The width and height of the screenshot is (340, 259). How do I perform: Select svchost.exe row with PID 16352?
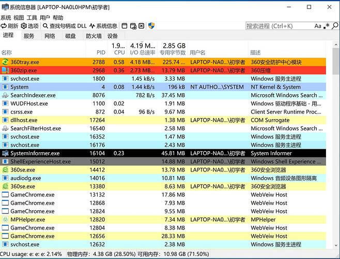click(163, 137)
